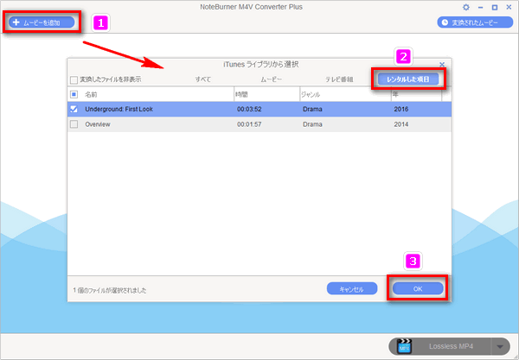Click the year 2014 cell
This screenshot has width=519, height=360.
tap(400, 124)
